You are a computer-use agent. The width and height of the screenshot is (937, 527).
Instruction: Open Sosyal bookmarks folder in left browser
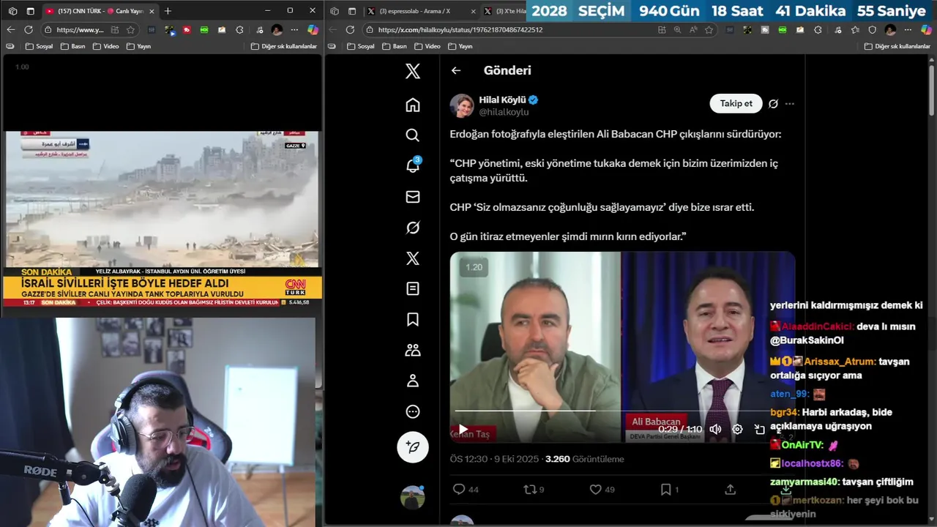point(38,46)
